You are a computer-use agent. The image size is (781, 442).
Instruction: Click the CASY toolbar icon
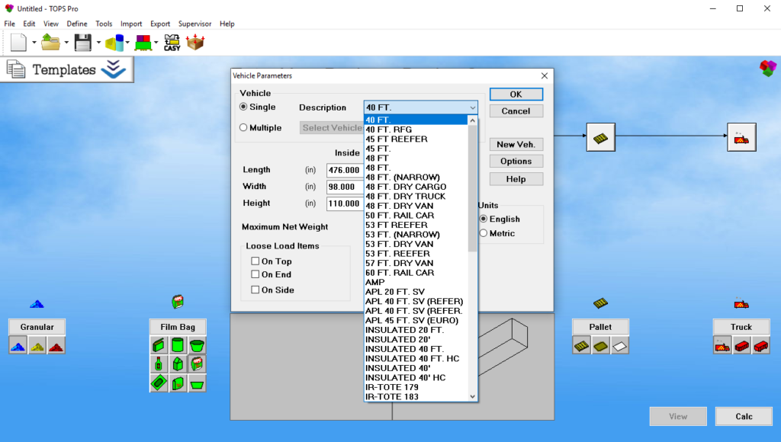172,43
